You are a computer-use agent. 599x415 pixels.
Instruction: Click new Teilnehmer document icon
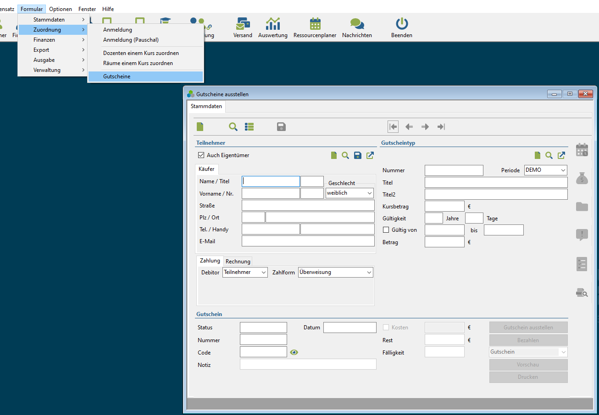334,156
